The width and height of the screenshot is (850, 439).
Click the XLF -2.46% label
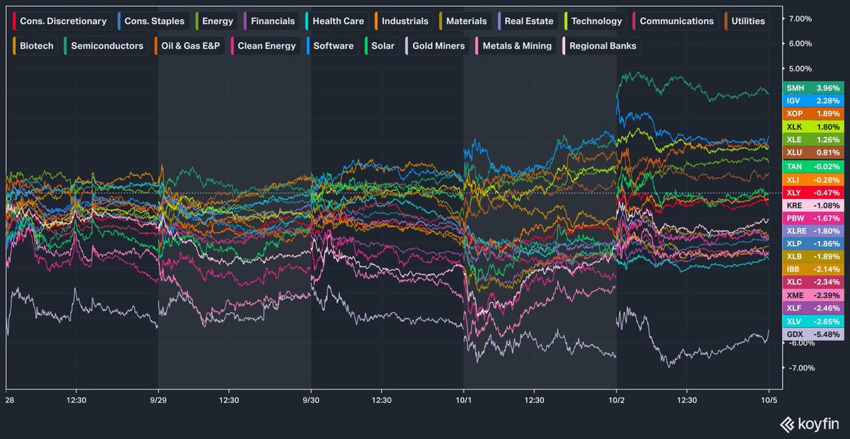click(x=813, y=309)
